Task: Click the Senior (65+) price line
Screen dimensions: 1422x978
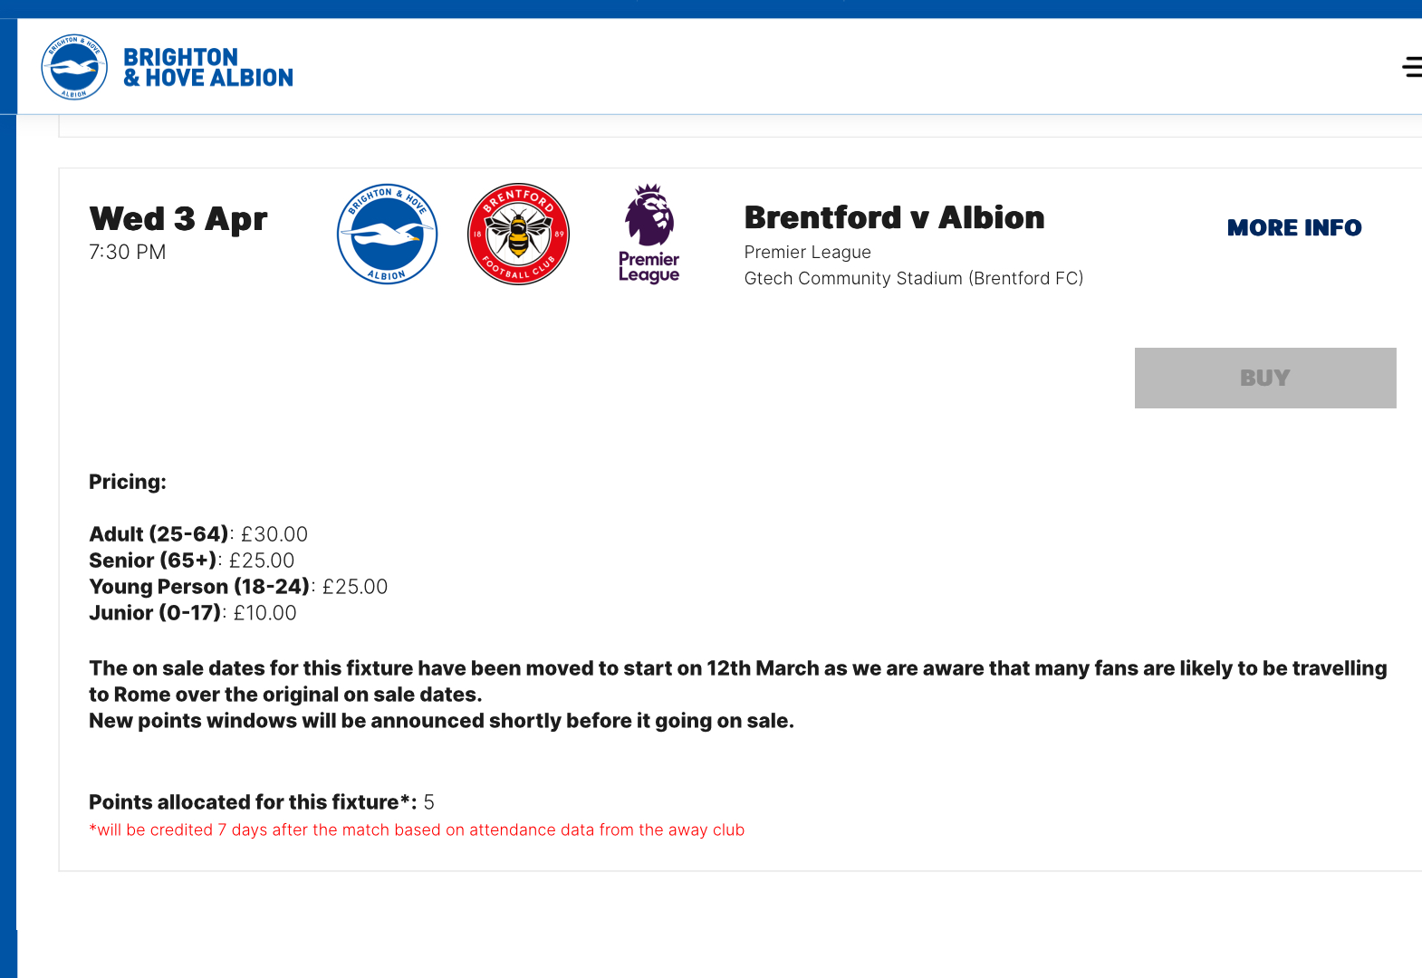Action: coord(192,561)
